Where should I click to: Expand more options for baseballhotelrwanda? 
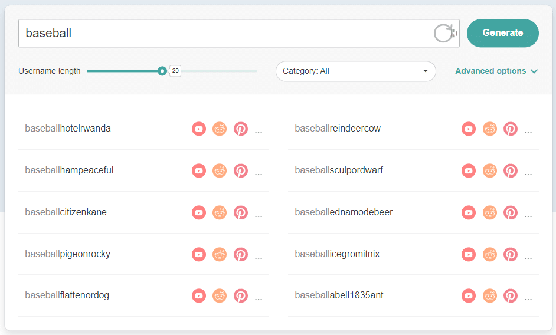click(x=259, y=133)
